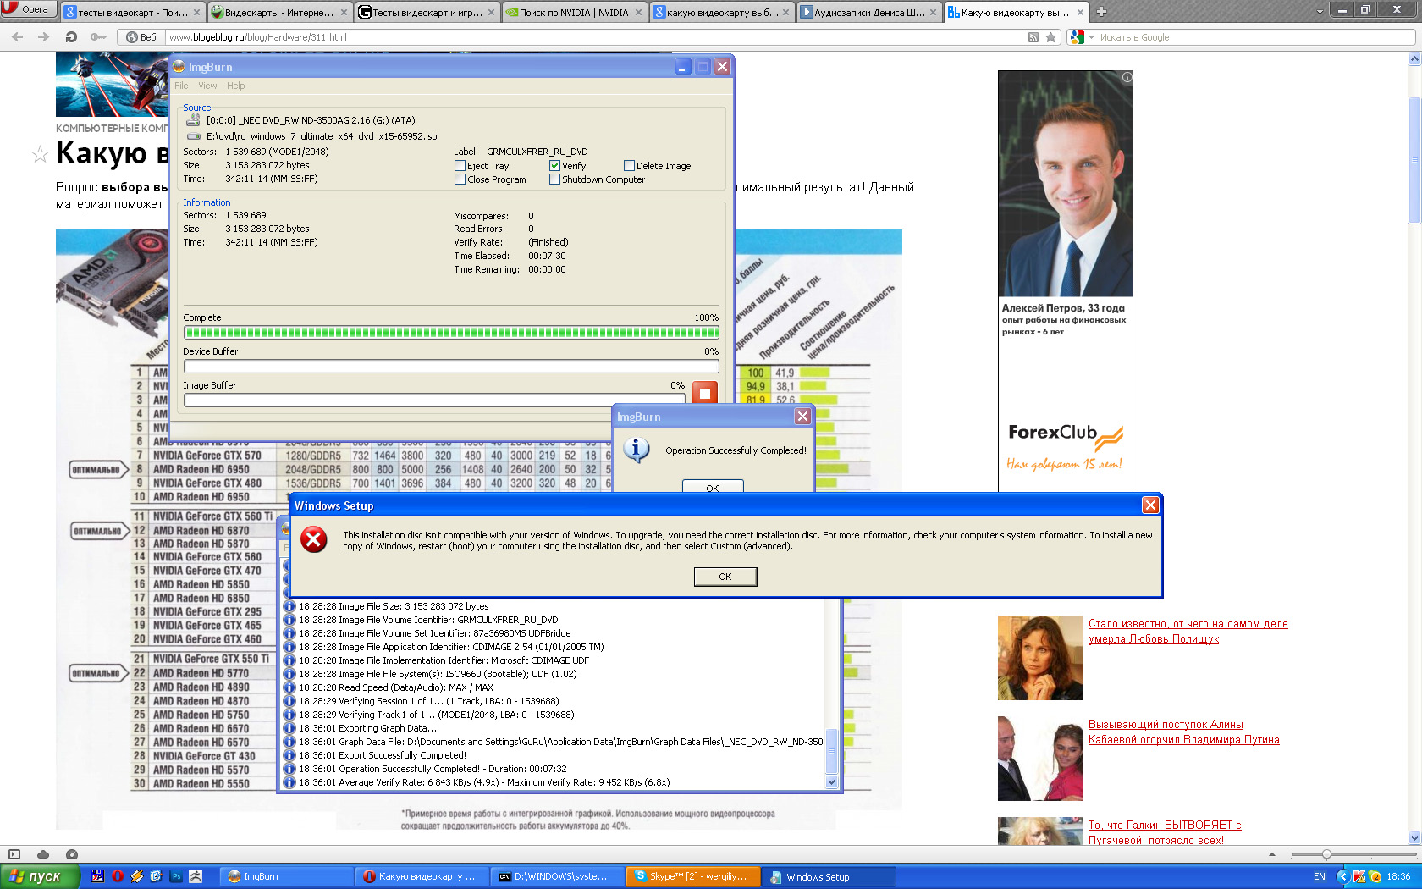The height and width of the screenshot is (889, 1422).
Task: Switch to 'Аудиозаписи Дениса' tab
Action: (869, 13)
